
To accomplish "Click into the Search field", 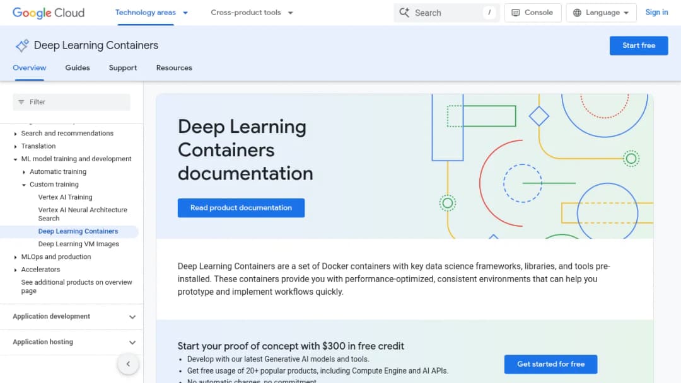I will point(446,13).
